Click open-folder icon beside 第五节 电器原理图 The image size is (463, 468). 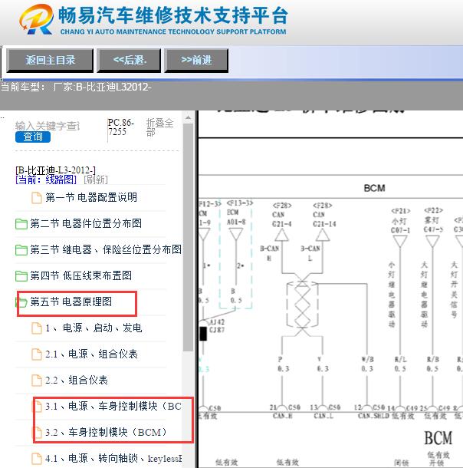pos(21,302)
